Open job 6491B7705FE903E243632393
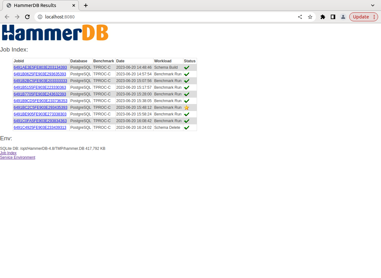Viewport: 381px width, 278px height. point(40,94)
